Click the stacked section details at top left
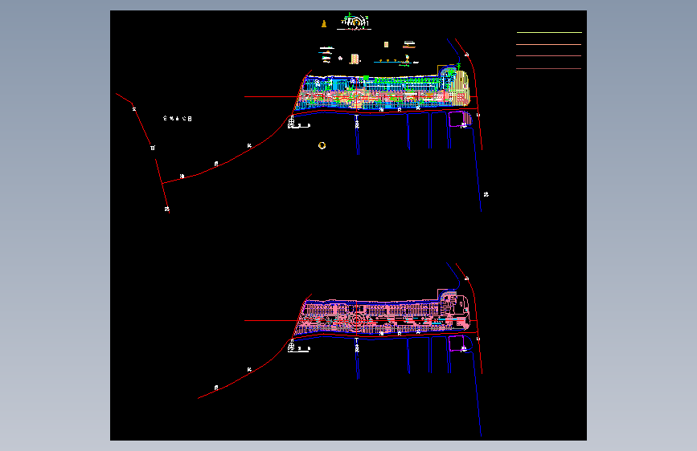This screenshot has width=697, height=451. click(326, 55)
